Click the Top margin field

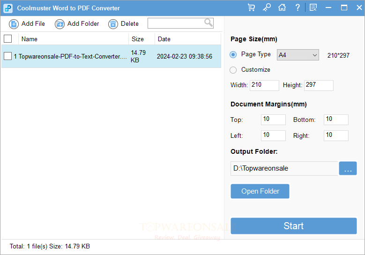point(273,120)
